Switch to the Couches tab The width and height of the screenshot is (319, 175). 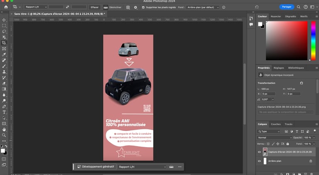pyautogui.click(x=276, y=124)
